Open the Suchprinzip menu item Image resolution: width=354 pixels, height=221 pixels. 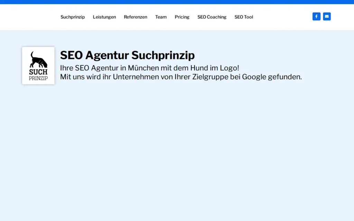[x=73, y=17]
